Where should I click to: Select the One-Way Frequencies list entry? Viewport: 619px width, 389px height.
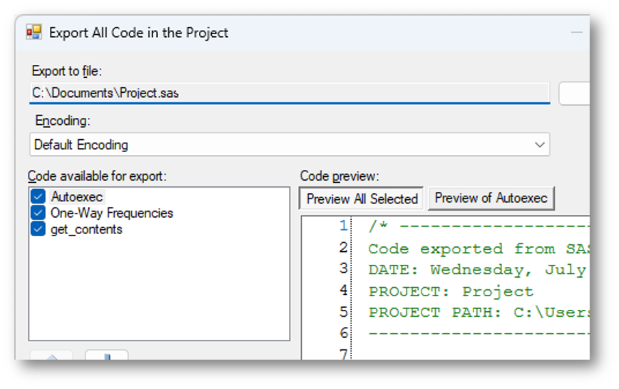click(x=111, y=213)
